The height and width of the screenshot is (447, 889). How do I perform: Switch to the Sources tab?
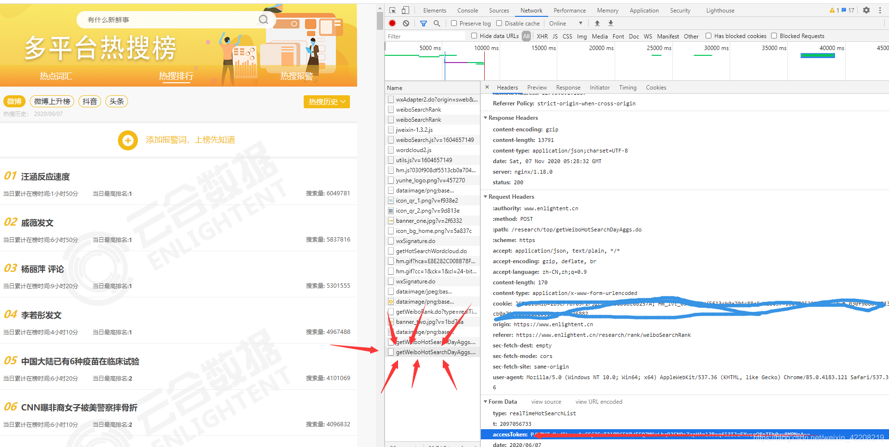click(499, 10)
